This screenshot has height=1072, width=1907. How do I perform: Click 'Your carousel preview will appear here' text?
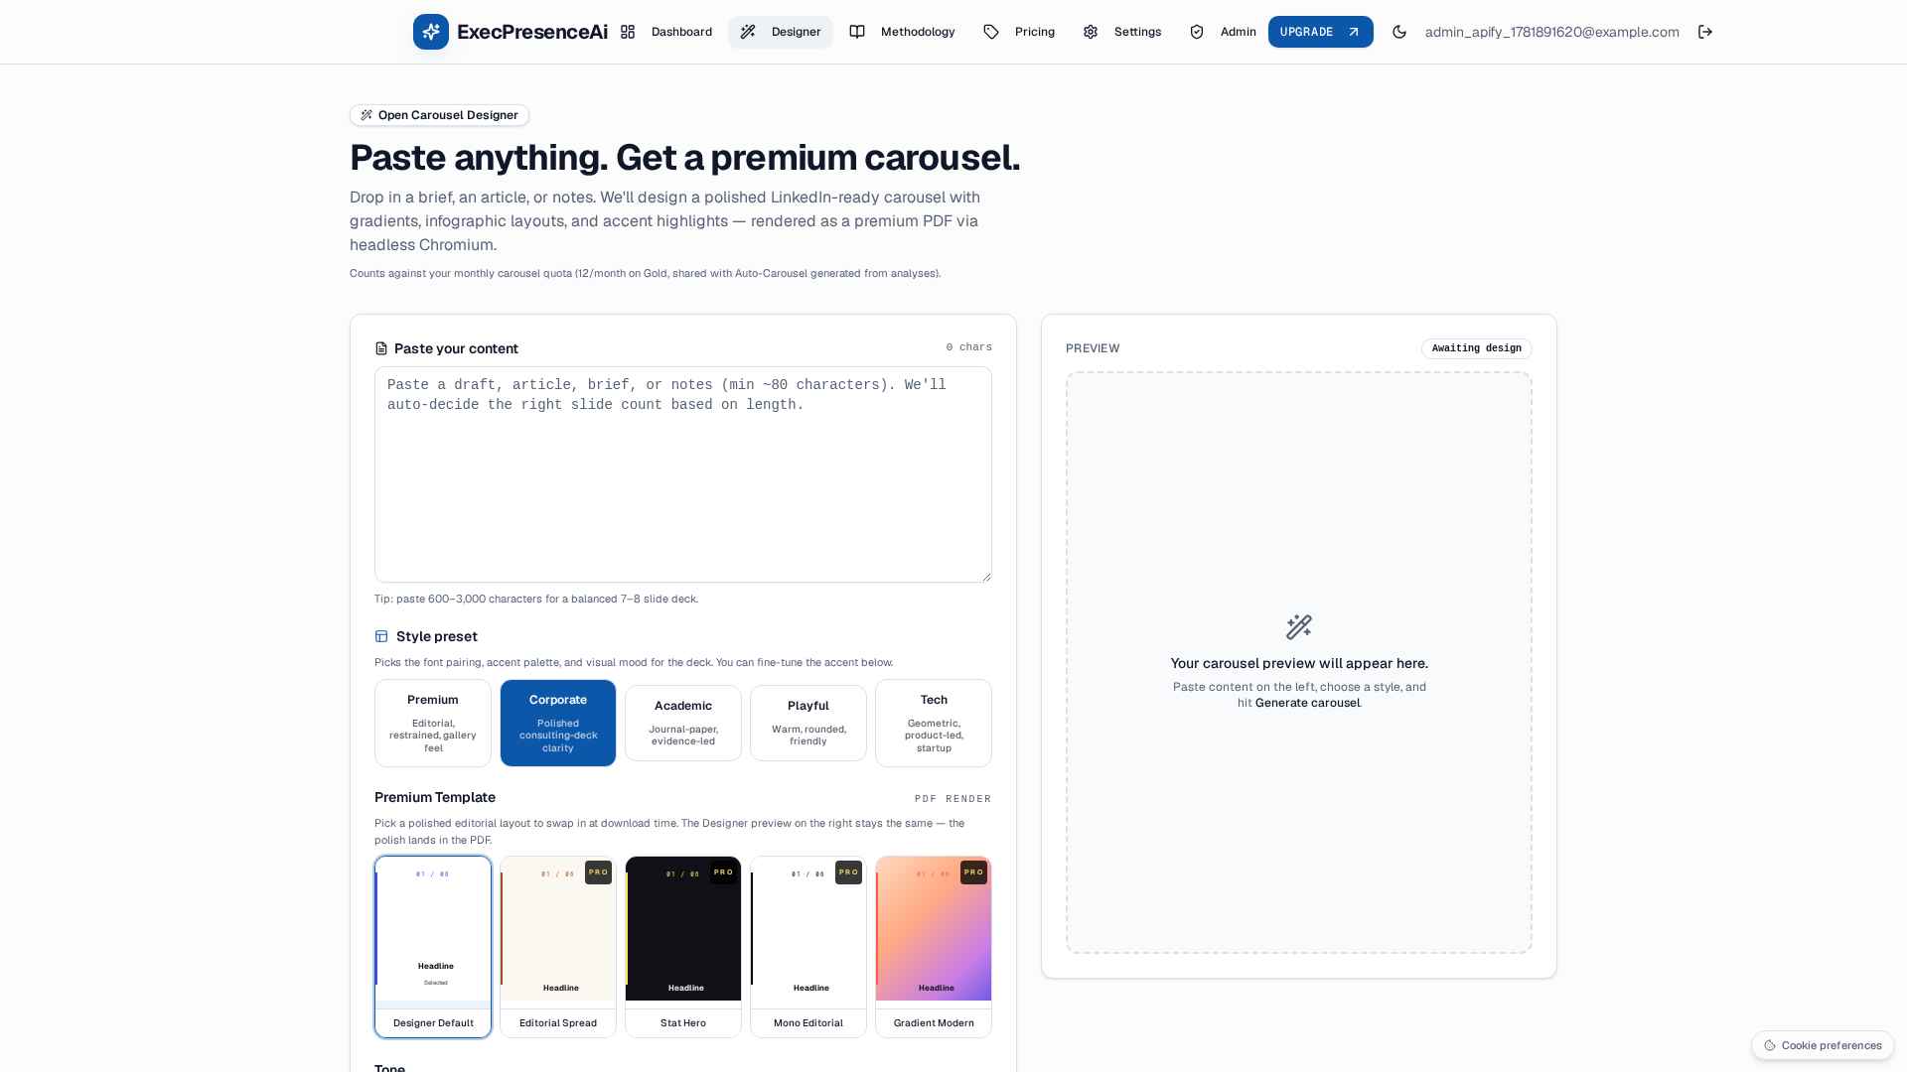[x=1299, y=663]
